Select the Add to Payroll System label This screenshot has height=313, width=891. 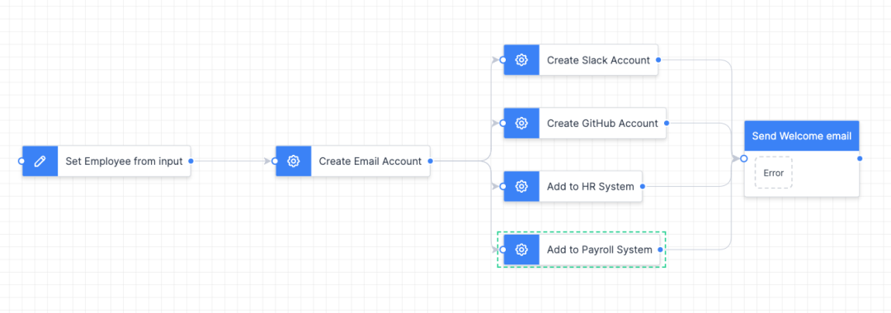[x=600, y=250]
